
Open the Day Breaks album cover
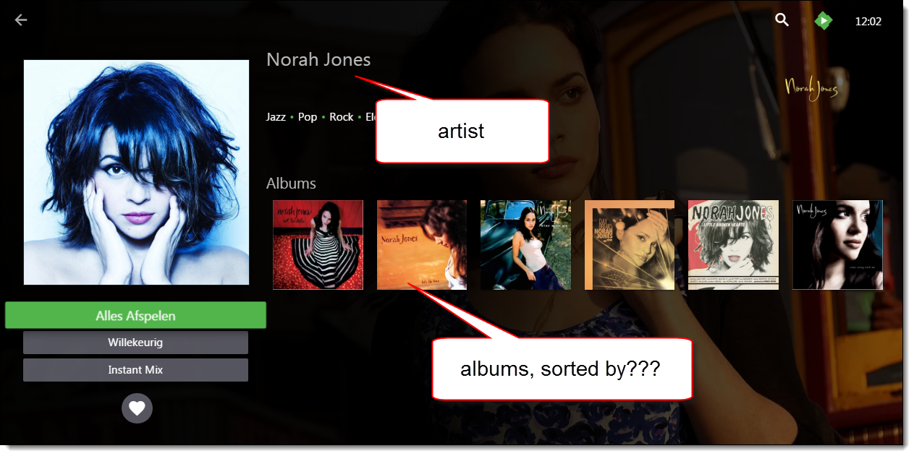click(x=630, y=245)
